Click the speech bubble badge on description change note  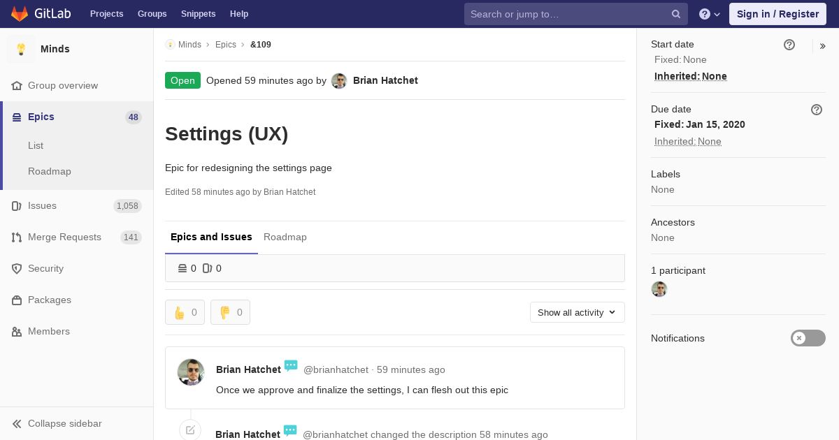(290, 431)
